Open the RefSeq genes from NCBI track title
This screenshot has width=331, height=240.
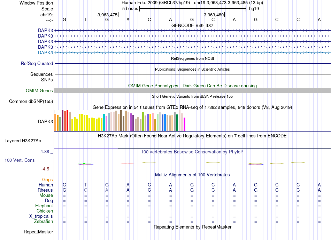(193, 58)
